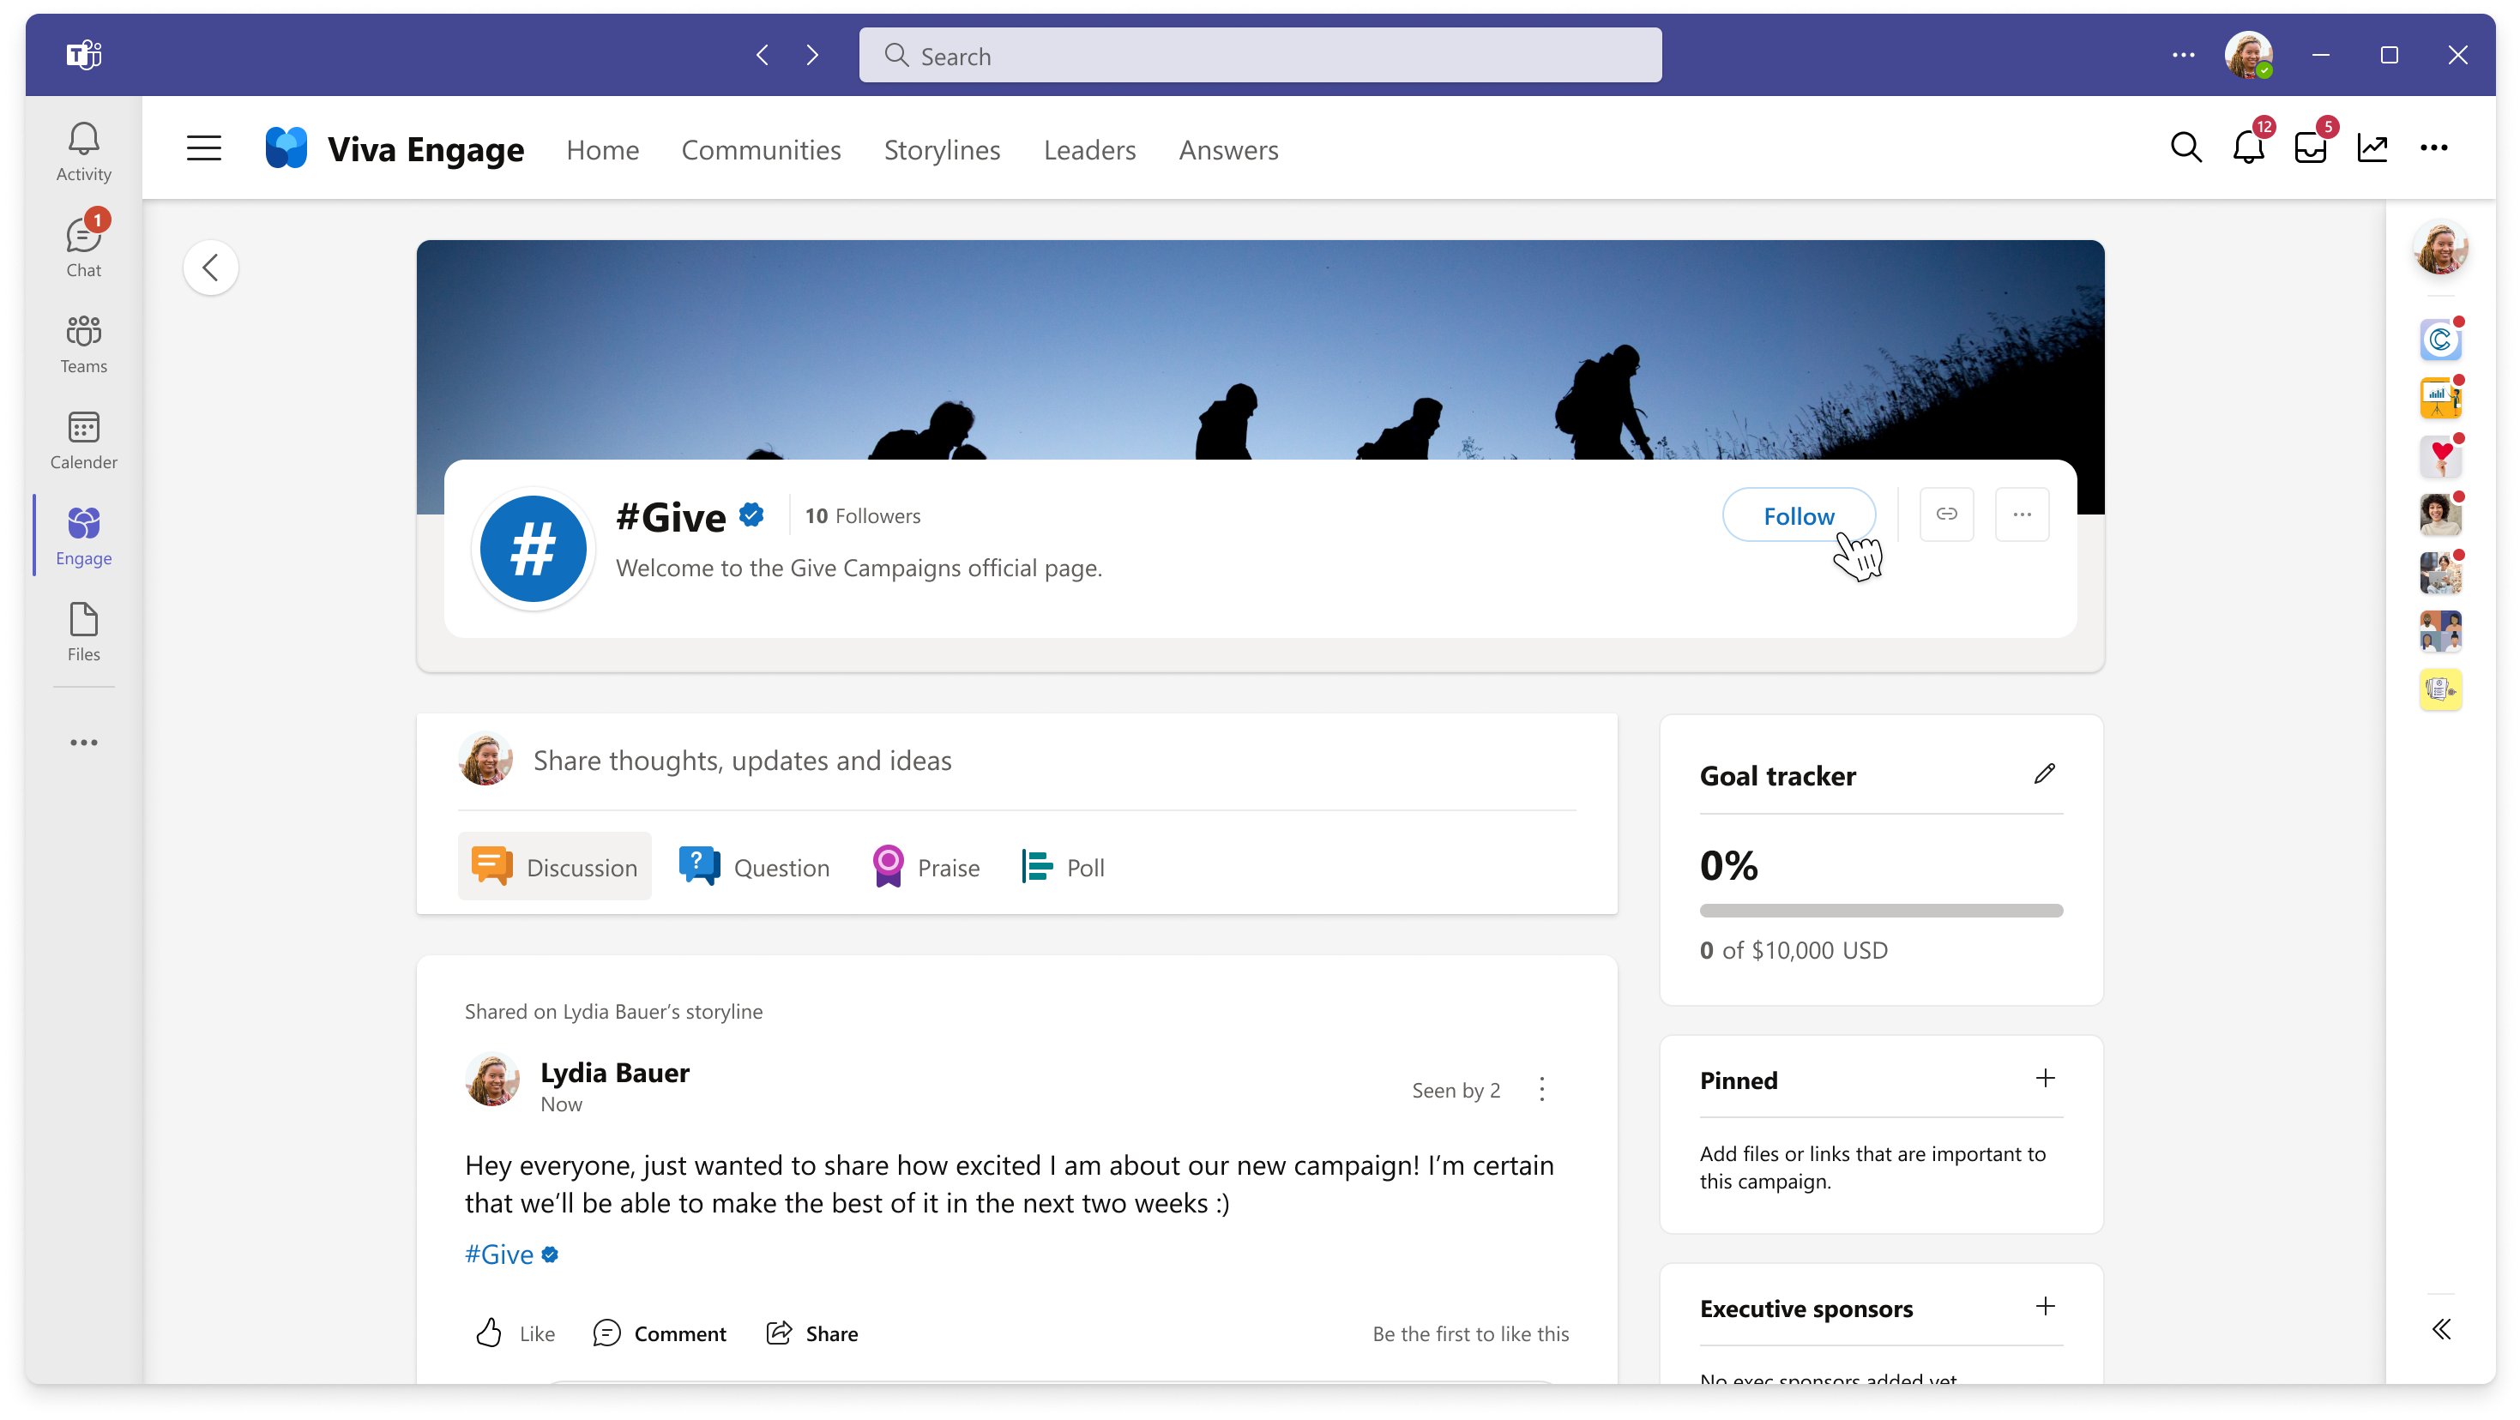2520x1420 pixels.
Task: Select the Storylines tab
Action: click(942, 148)
